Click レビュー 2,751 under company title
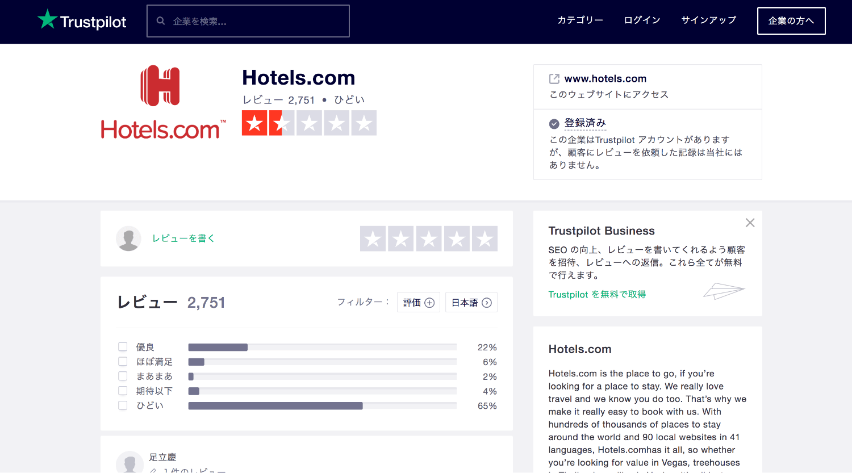852x473 pixels. (x=278, y=100)
